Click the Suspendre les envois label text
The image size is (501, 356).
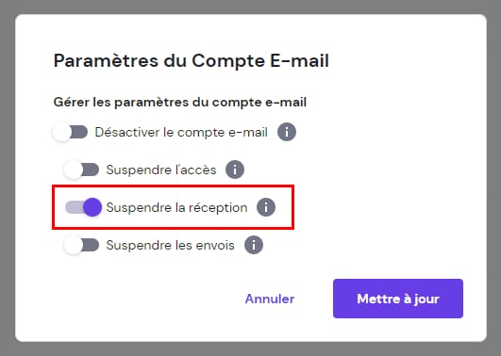170,245
